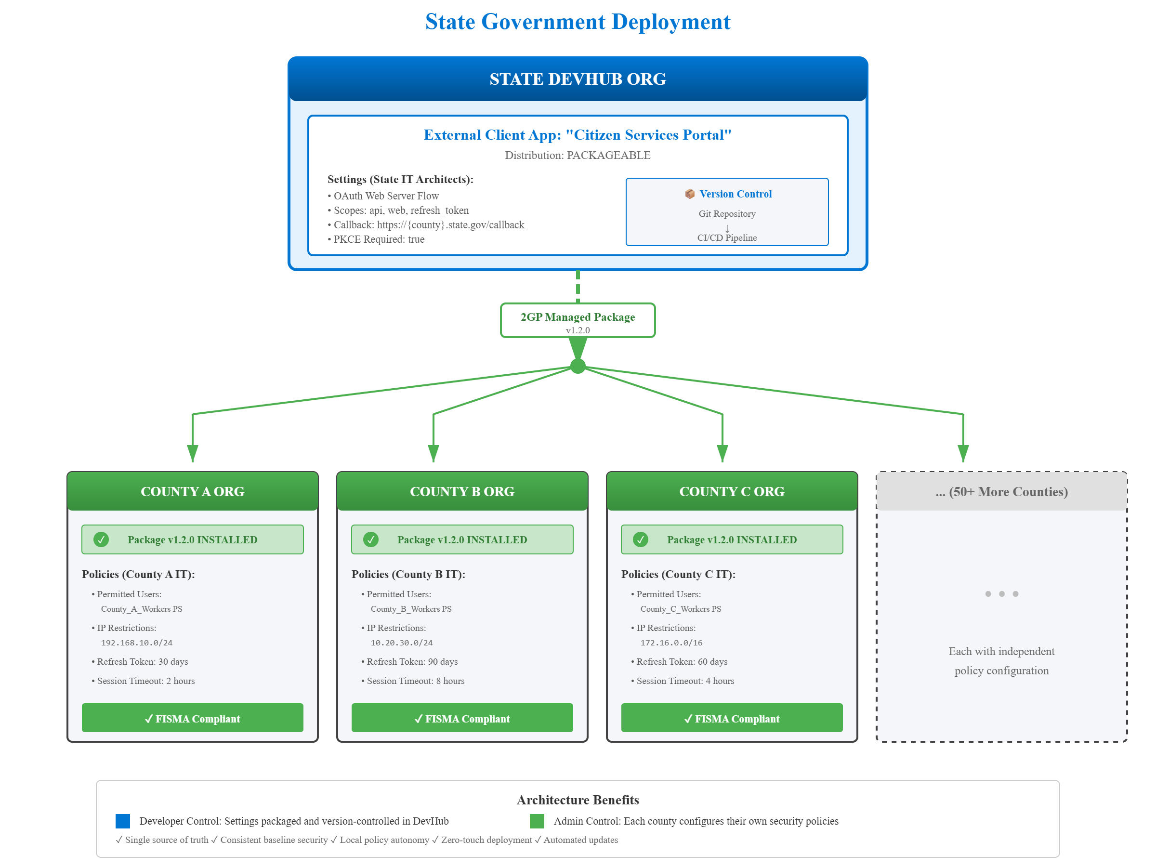Click the three-dot ellipsis in more counties
The image size is (1156, 867).
(1001, 594)
